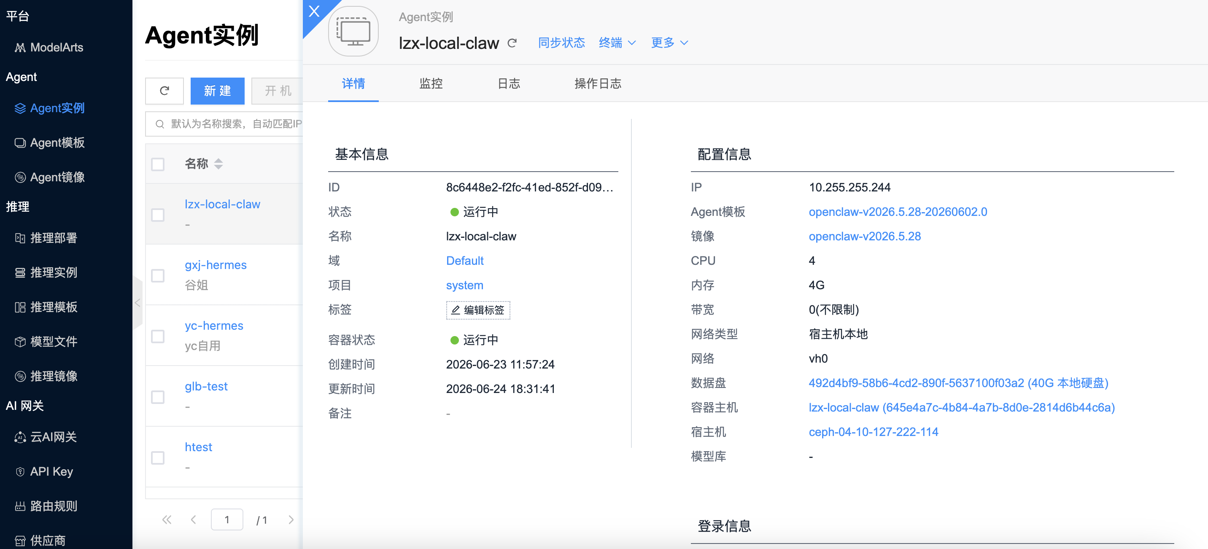Check the select-all checkbox in table header
Viewport: 1208px width, 549px height.
tap(158, 164)
